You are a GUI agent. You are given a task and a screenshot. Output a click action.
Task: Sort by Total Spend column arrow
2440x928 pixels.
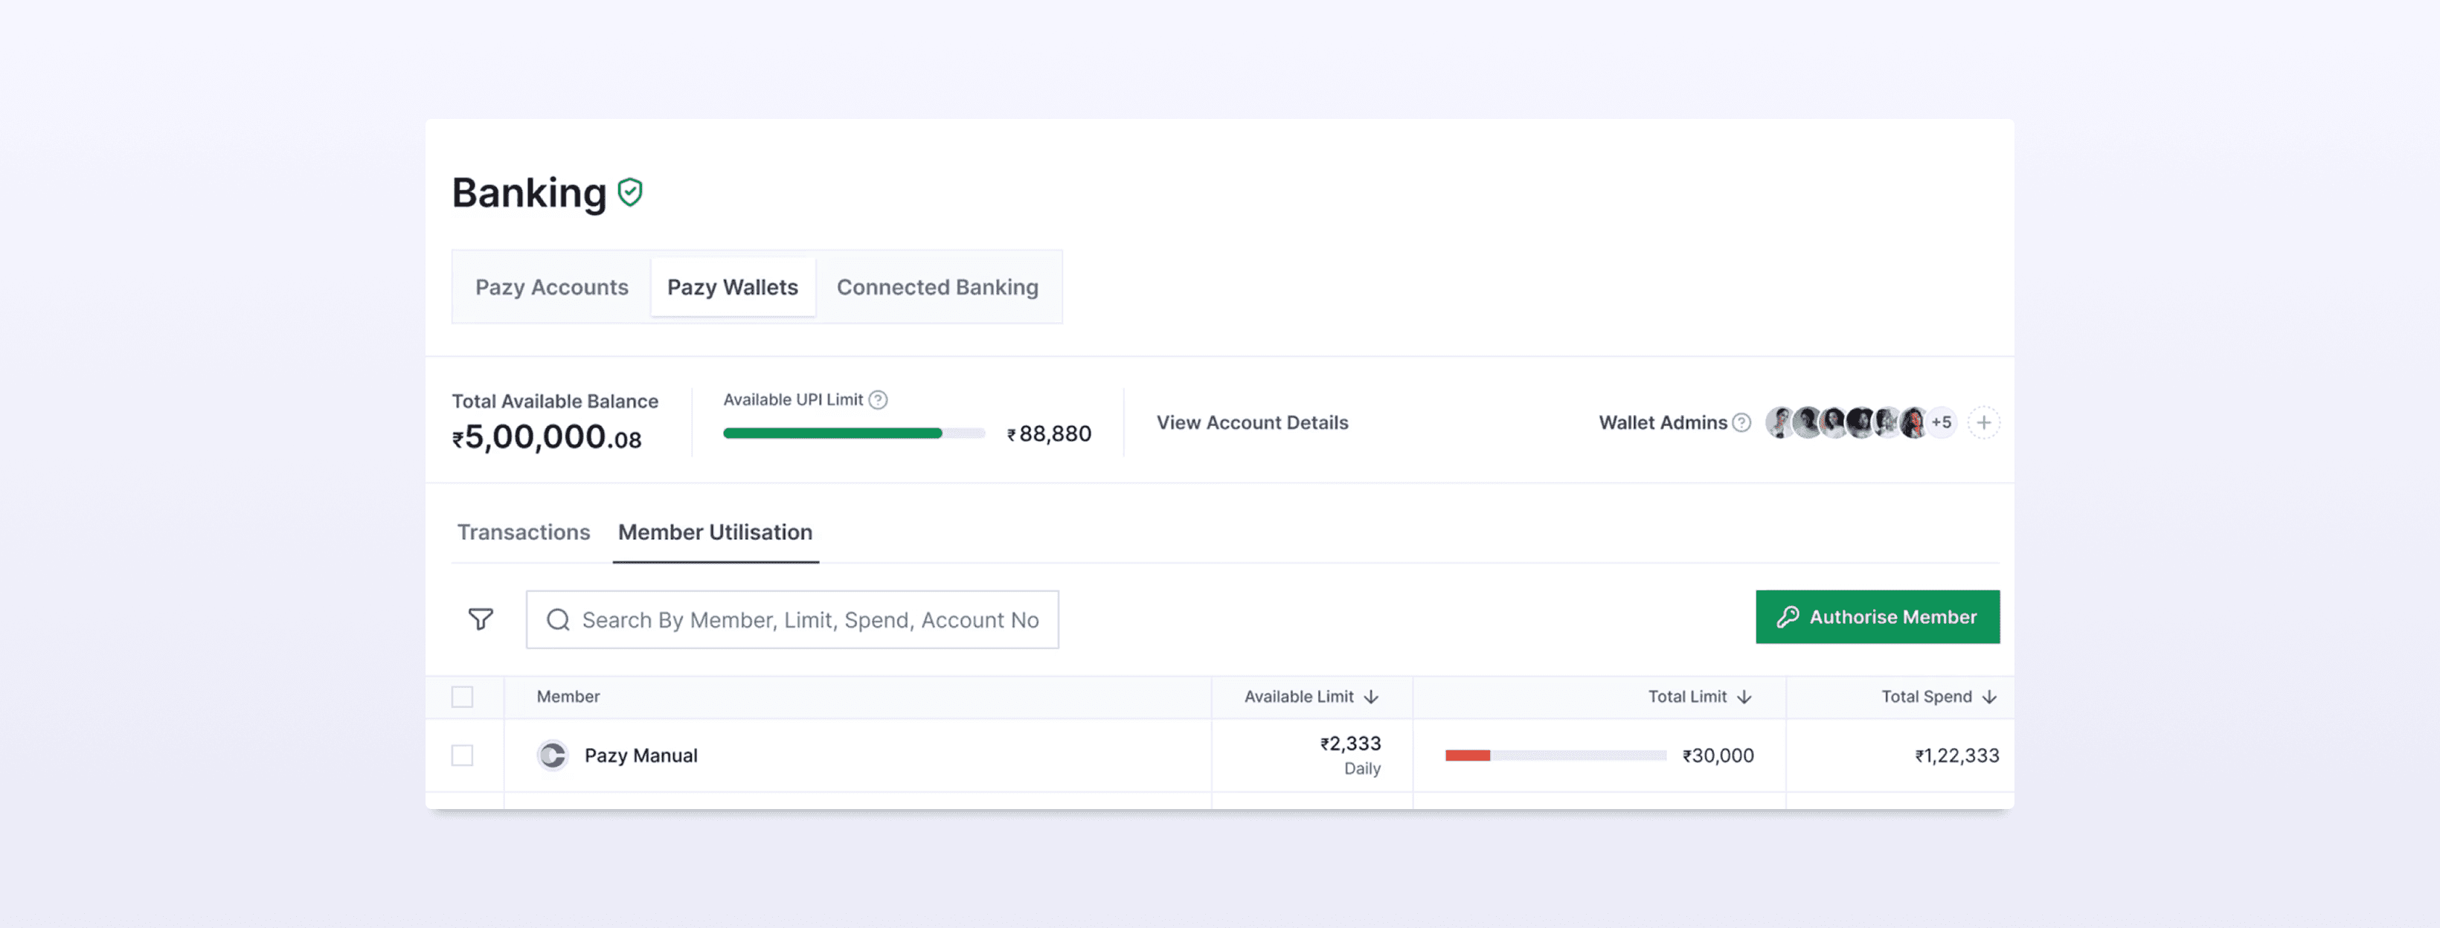pos(1989,697)
